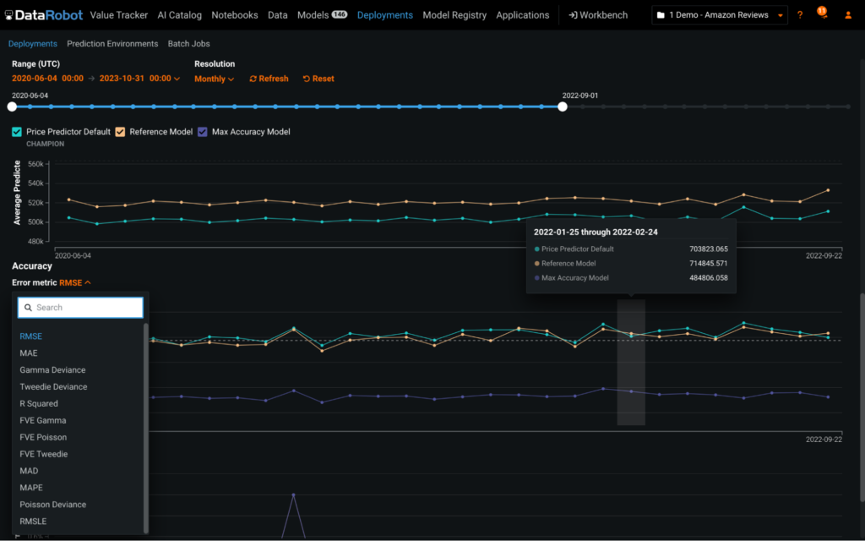This screenshot has height=541, width=865.
Task: Open the date range dropdown chevron
Action: [x=177, y=79]
